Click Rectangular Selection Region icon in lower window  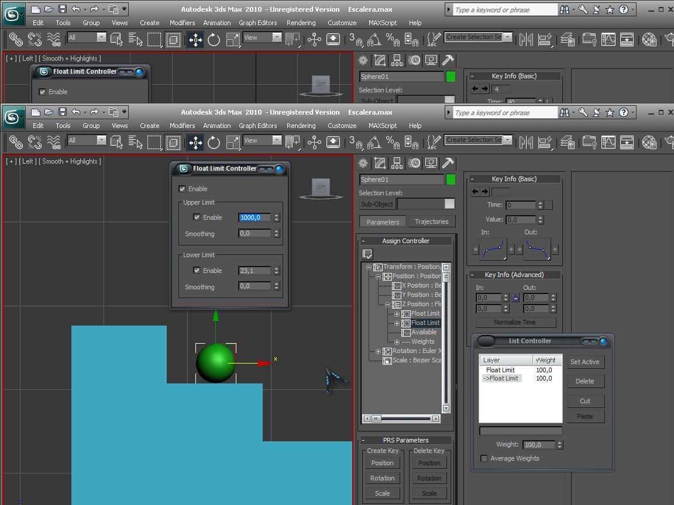click(x=154, y=142)
